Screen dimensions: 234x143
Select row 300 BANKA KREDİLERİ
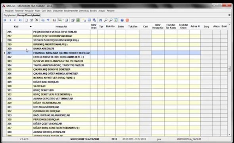[x=117, y=48]
